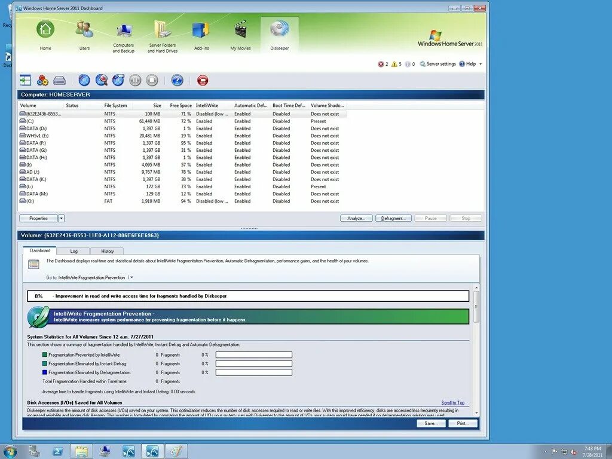
Task: Select the stop toolbar control
Action: (x=152, y=79)
